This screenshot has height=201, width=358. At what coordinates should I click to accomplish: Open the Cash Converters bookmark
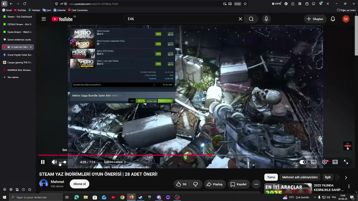tap(78, 10)
